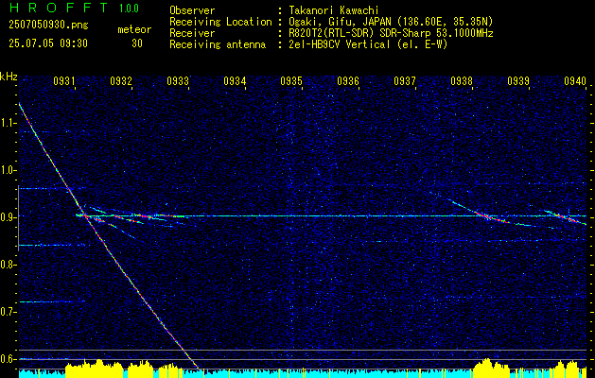The height and width of the screenshot is (378, 595).
Task: Click the 0938 time marker
Action: (x=462, y=80)
